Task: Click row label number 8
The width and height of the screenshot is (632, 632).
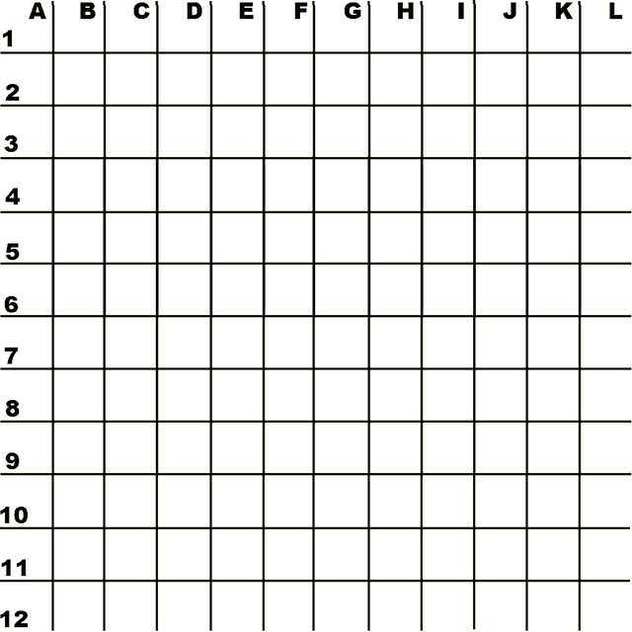Action: click(x=12, y=408)
